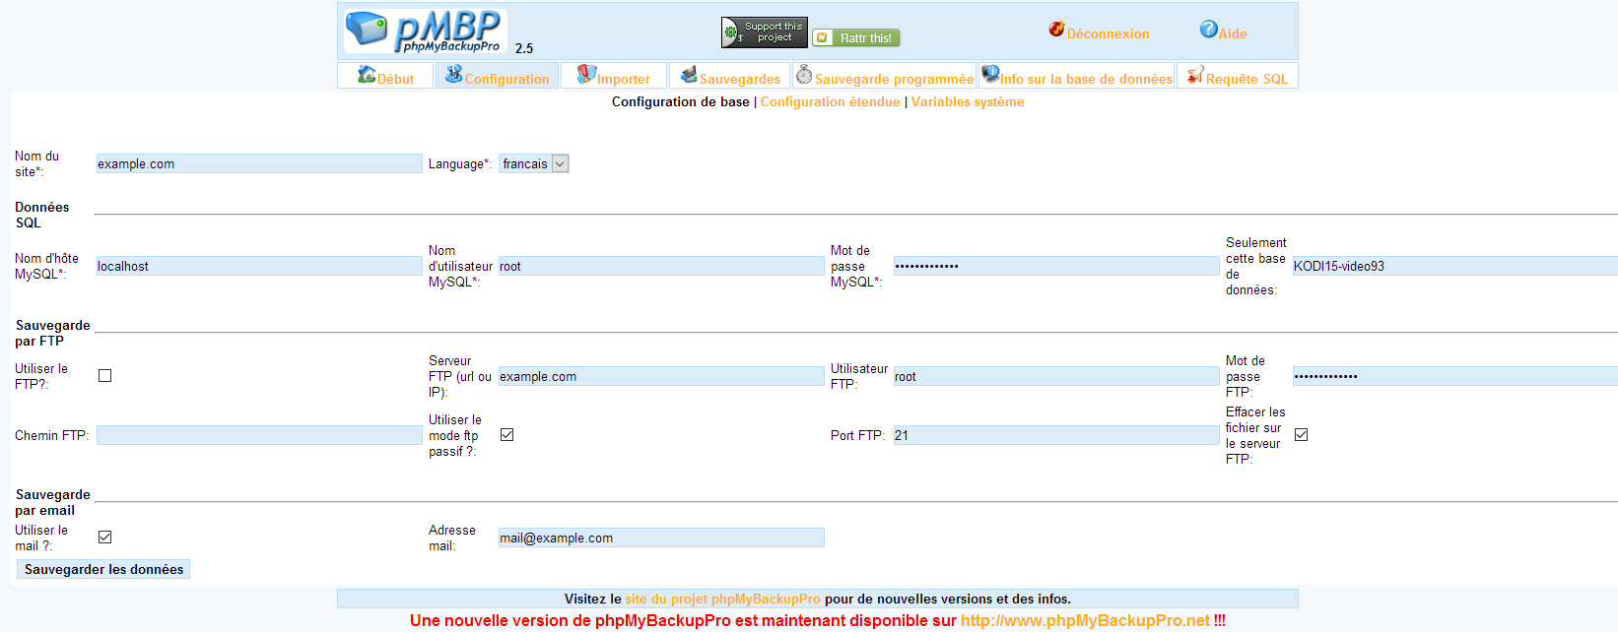Viewport: 1618px width, 632px height.
Task: Open the Configuration tab
Action: coord(497,76)
